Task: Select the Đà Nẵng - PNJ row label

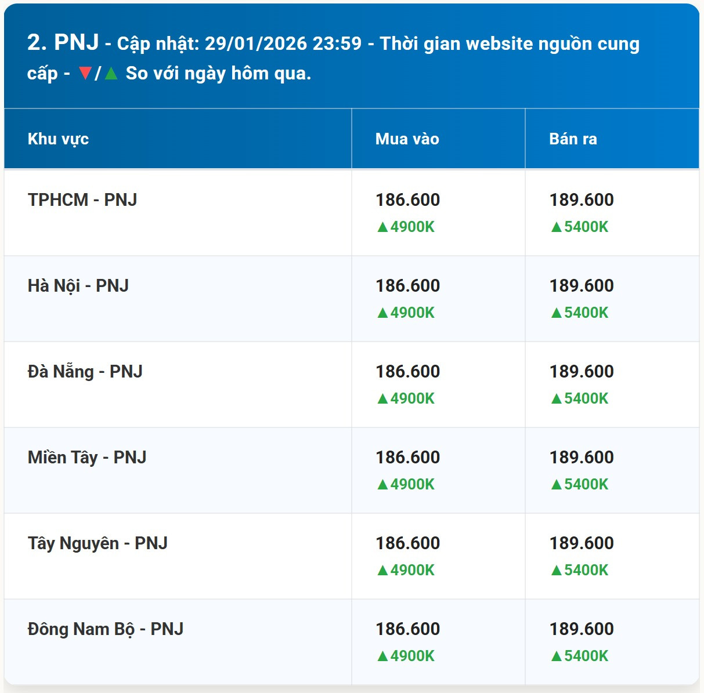Action: point(85,371)
